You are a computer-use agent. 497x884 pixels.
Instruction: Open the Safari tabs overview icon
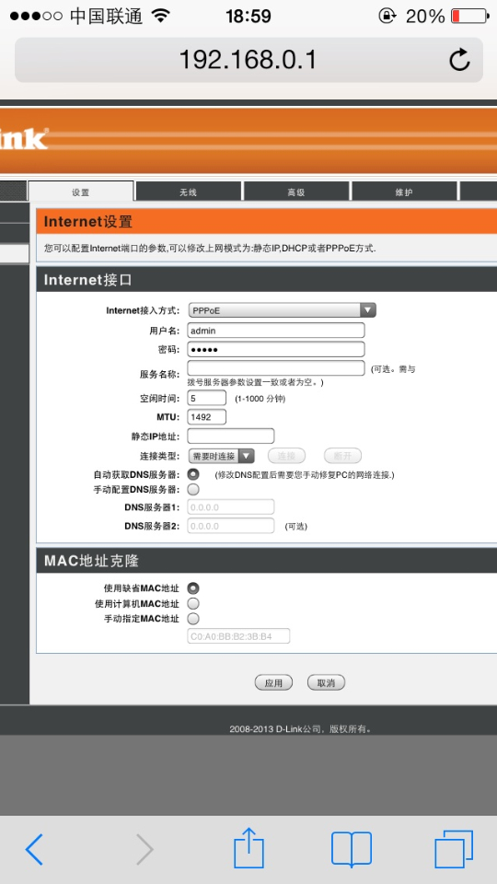[x=454, y=849]
